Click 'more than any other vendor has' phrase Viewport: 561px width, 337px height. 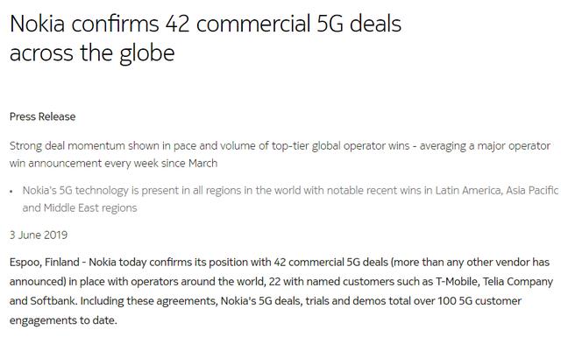471,263
